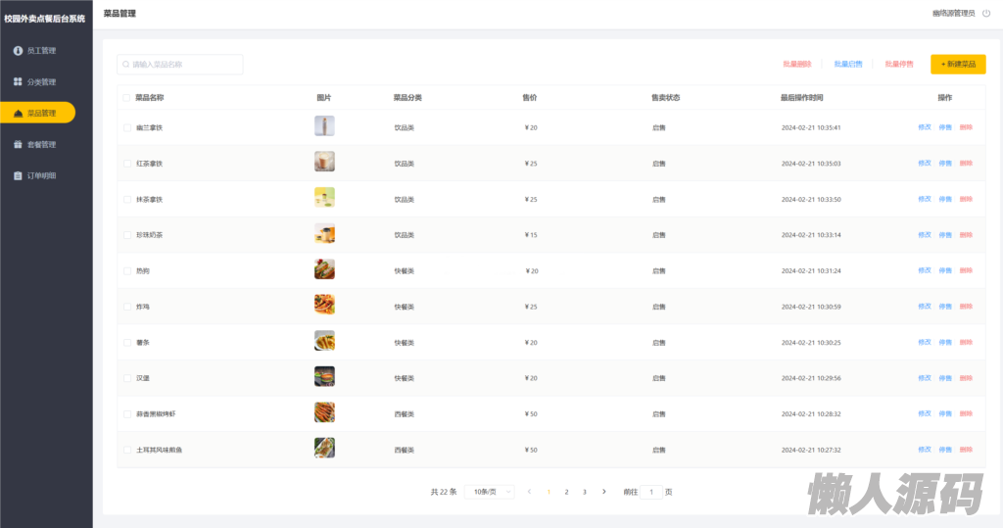Click 停售 for 汉堡
The width and height of the screenshot is (1003, 528).
(x=945, y=378)
